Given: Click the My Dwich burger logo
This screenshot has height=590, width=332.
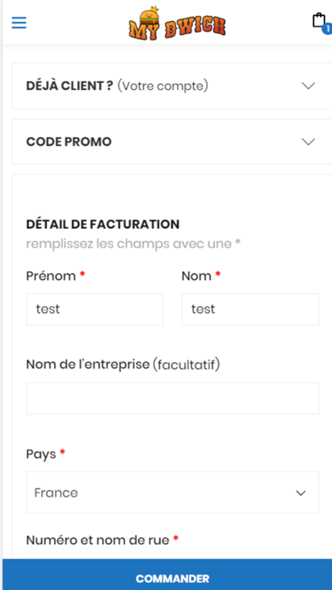Looking at the screenshot, I should tap(177, 23).
